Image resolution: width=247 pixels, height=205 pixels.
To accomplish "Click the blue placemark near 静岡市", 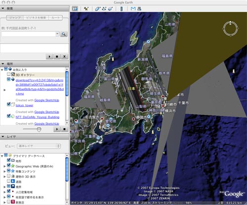I will 149,117.
